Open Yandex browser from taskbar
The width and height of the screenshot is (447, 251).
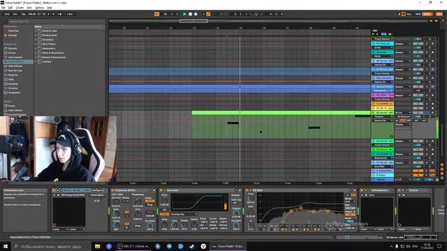[203, 246]
